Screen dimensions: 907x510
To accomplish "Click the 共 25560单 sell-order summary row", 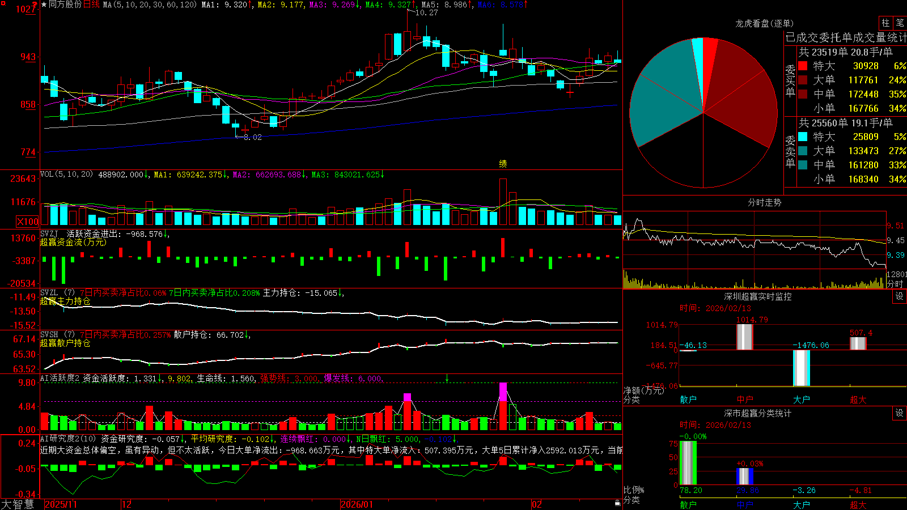I will 845,122.
